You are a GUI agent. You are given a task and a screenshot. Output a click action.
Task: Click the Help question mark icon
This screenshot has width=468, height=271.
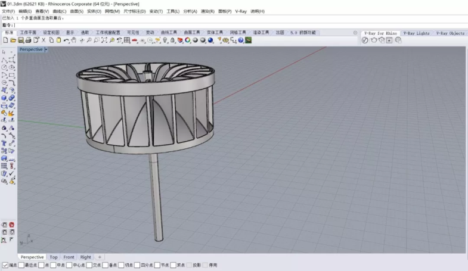click(241, 41)
